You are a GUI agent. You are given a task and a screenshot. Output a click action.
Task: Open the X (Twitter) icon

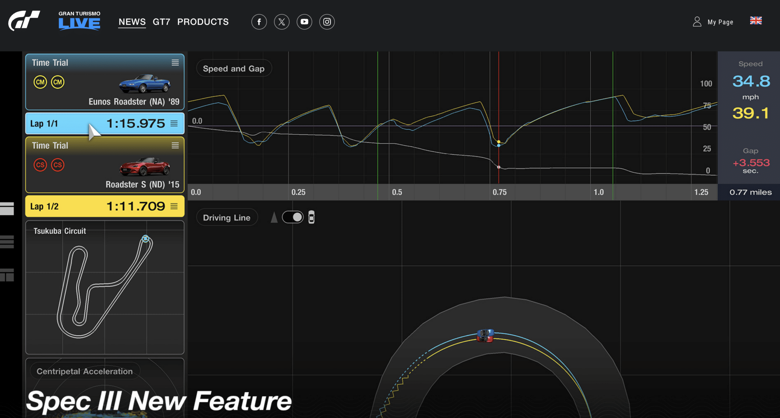click(282, 22)
